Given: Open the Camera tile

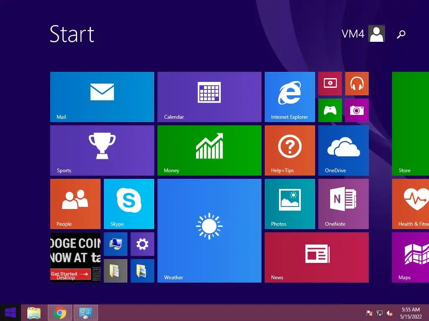Looking at the screenshot, I should 357,110.
